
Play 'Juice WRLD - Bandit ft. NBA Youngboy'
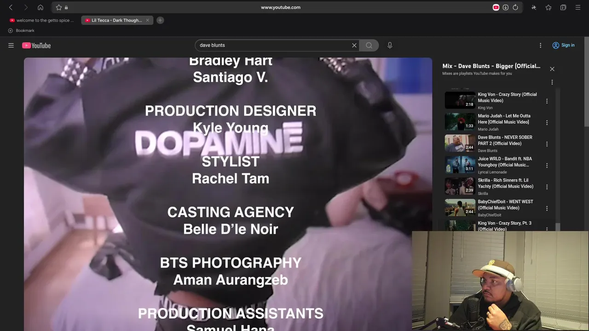(505, 162)
